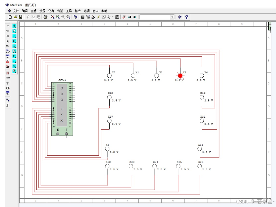This screenshot has width=276, height=207.
Task: Click the forward annotate arrow icon
Action: click(x=135, y=17)
